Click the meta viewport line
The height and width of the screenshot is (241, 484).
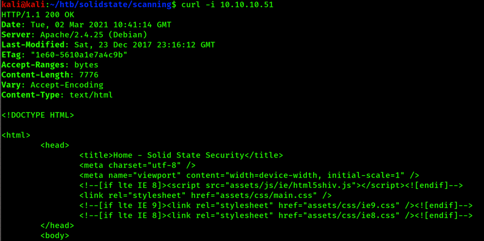[249, 175]
